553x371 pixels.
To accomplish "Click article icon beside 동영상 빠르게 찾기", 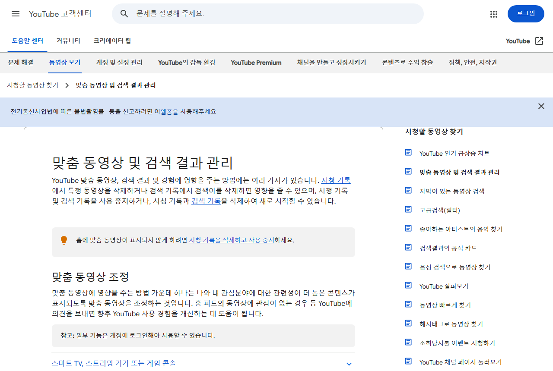I will tap(408, 304).
